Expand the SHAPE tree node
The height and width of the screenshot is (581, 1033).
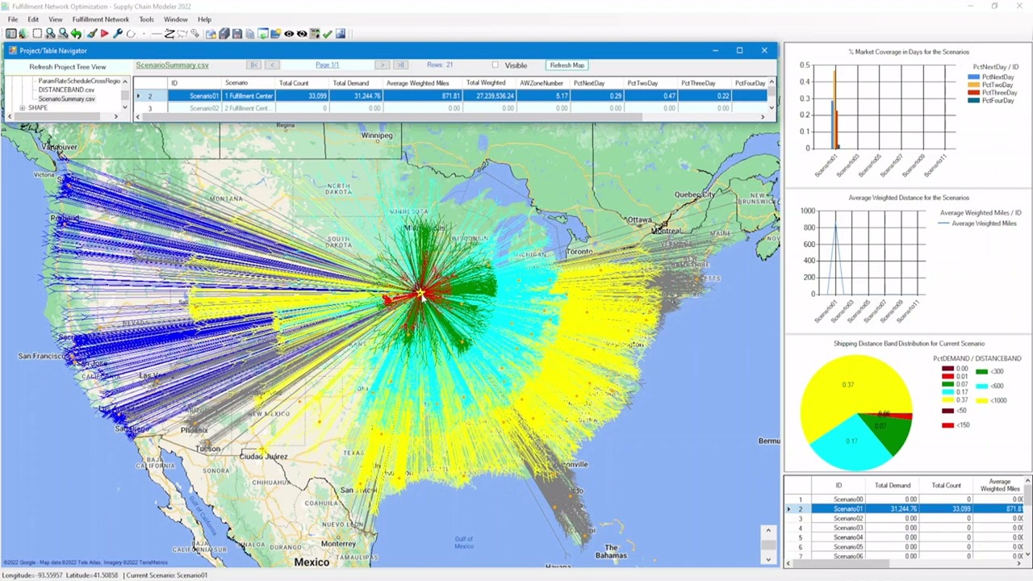[23, 108]
